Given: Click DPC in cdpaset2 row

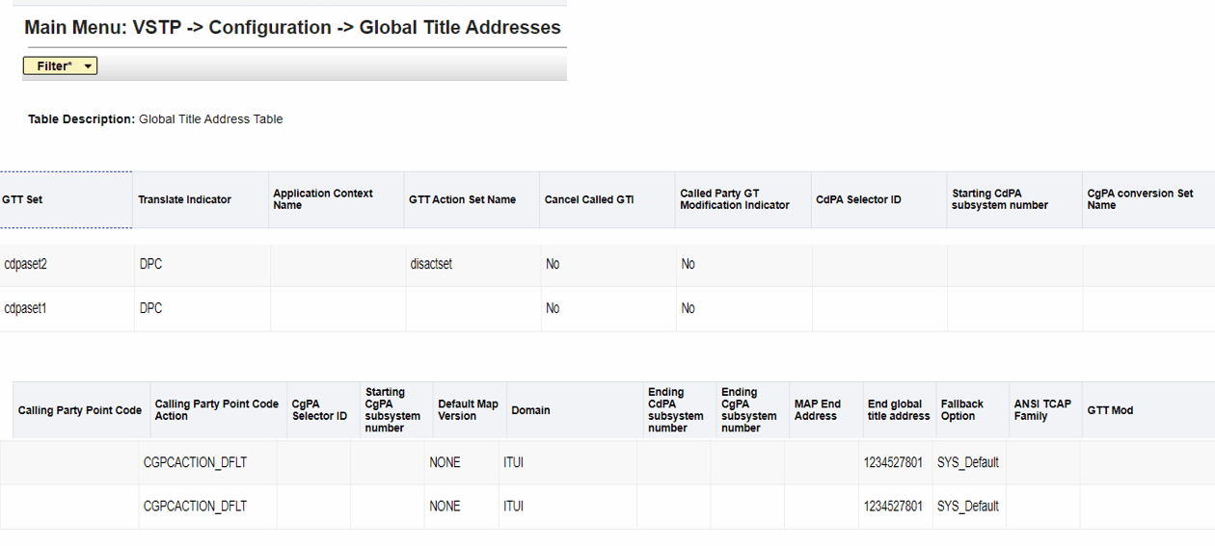Looking at the screenshot, I should pyautogui.click(x=151, y=264).
